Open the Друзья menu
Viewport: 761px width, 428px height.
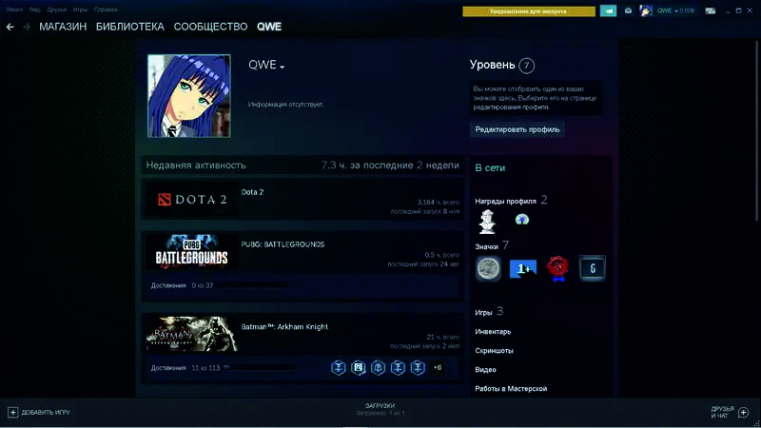[x=56, y=10]
